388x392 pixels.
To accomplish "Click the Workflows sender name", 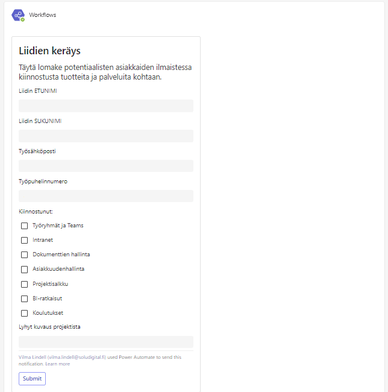I will pos(42,15).
